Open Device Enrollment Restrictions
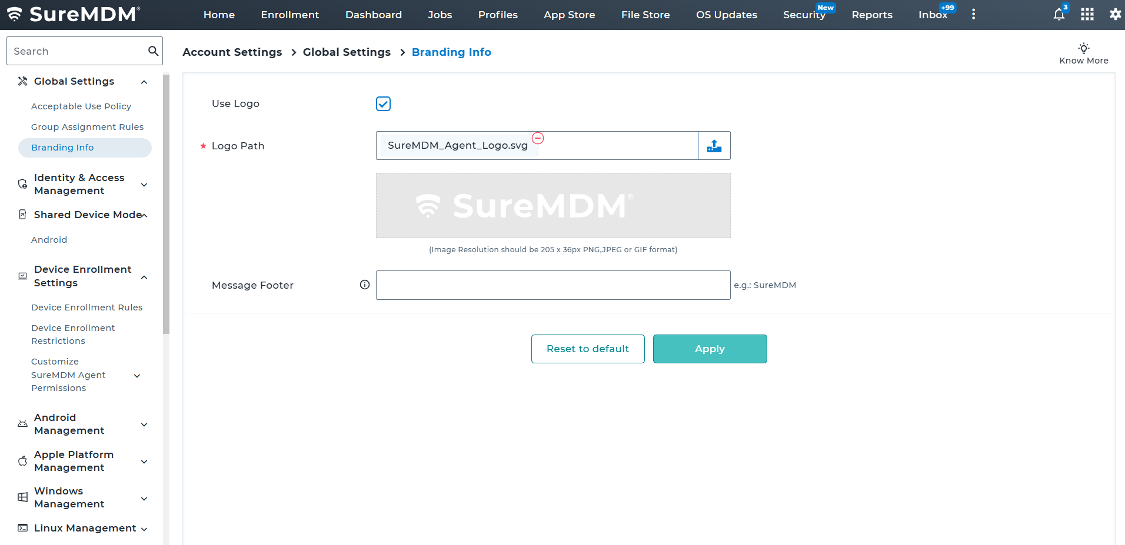The width and height of the screenshot is (1125, 545). (x=73, y=335)
